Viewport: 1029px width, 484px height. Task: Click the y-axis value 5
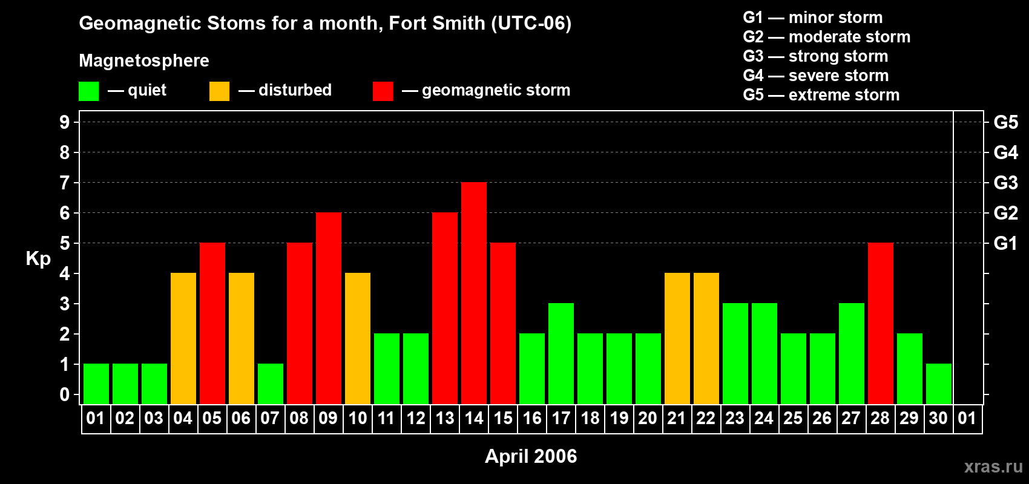(x=65, y=243)
